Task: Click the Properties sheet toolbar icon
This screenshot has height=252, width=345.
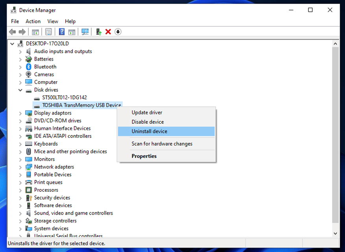Action: [48, 32]
